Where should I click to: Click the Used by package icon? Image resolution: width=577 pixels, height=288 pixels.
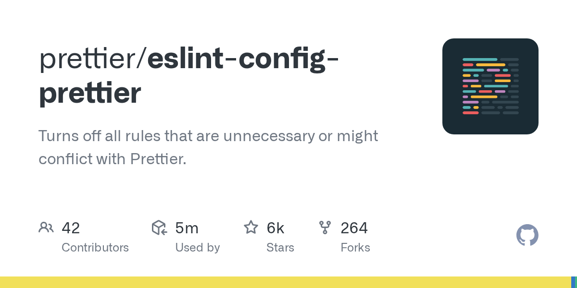[x=159, y=228]
